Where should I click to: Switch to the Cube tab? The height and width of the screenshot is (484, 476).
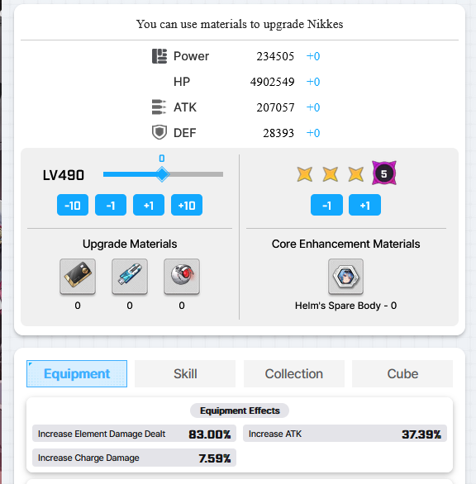coord(402,374)
